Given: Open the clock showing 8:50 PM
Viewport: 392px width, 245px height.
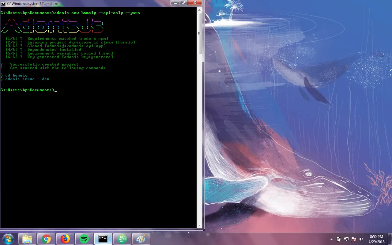Looking at the screenshot, I should 376,239.
